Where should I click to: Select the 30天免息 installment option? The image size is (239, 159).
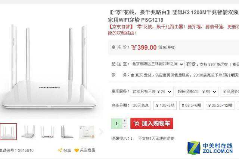pos(141,106)
